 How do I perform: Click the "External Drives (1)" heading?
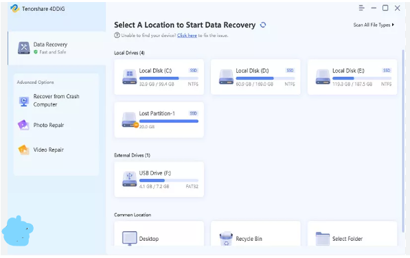click(132, 155)
